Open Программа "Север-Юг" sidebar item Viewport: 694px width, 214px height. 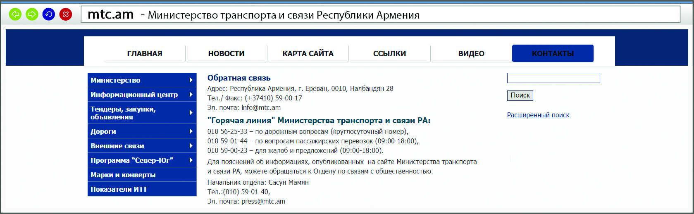point(142,160)
